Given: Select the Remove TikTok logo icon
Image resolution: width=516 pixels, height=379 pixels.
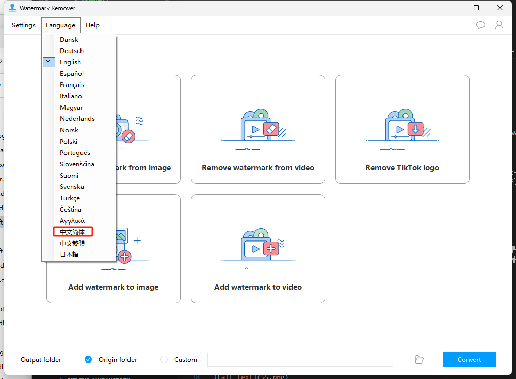Looking at the screenshot, I should [x=402, y=129].
